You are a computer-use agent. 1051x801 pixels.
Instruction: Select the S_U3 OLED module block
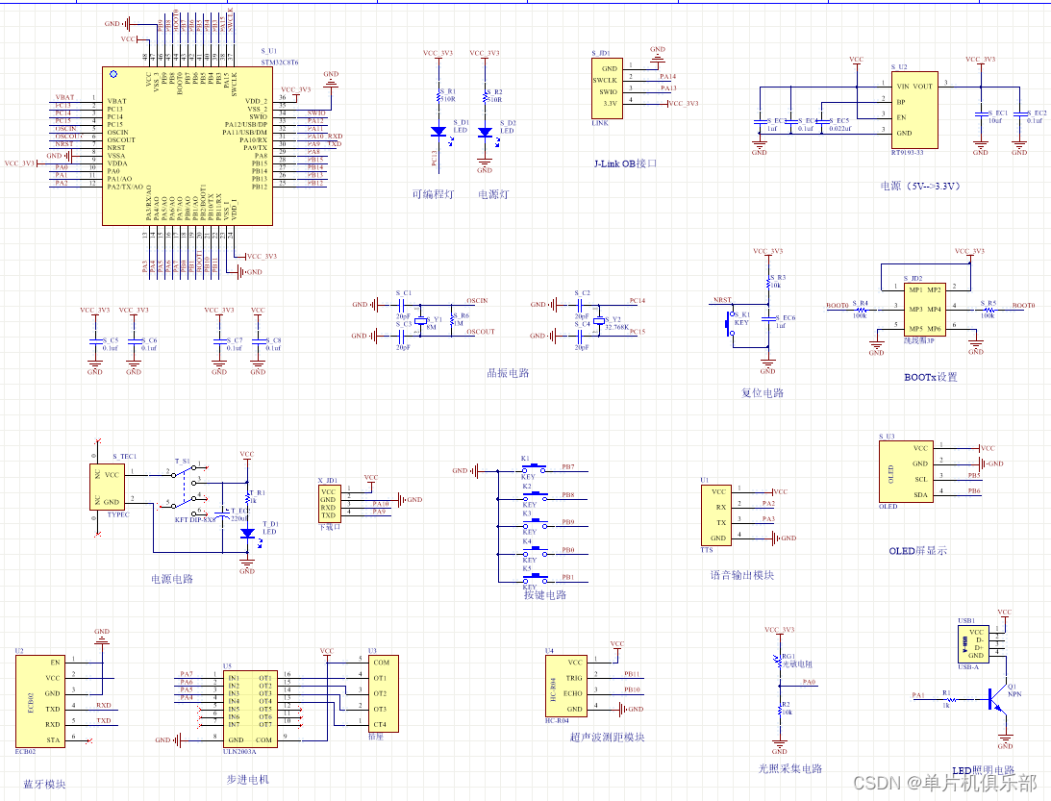click(906, 471)
